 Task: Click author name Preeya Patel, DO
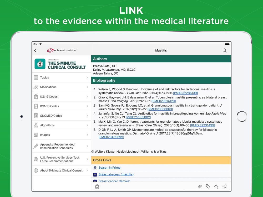(x=105, y=66)
